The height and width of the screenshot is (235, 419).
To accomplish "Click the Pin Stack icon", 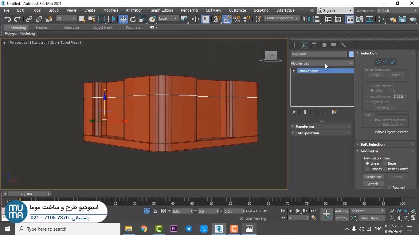I will tap(294, 112).
